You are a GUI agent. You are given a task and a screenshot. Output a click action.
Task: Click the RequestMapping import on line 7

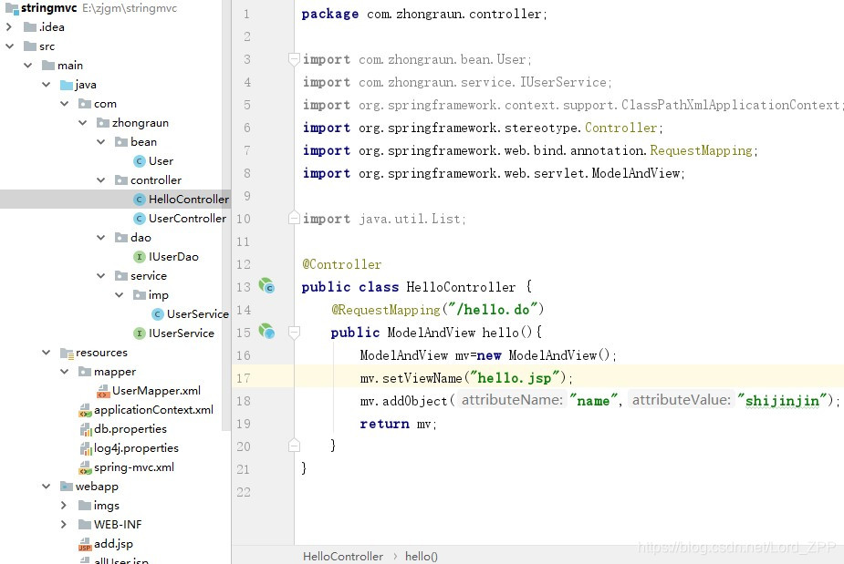(700, 150)
